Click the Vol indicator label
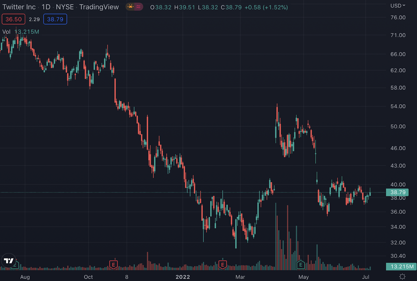Image resolution: width=417 pixels, height=281 pixels. [6, 32]
